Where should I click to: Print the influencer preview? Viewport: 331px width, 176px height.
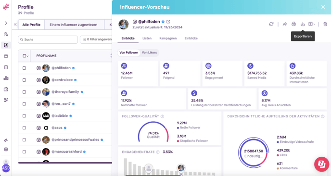coord(293,24)
